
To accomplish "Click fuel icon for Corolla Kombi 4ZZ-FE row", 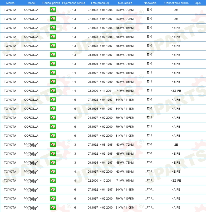I will pos(53,181).
